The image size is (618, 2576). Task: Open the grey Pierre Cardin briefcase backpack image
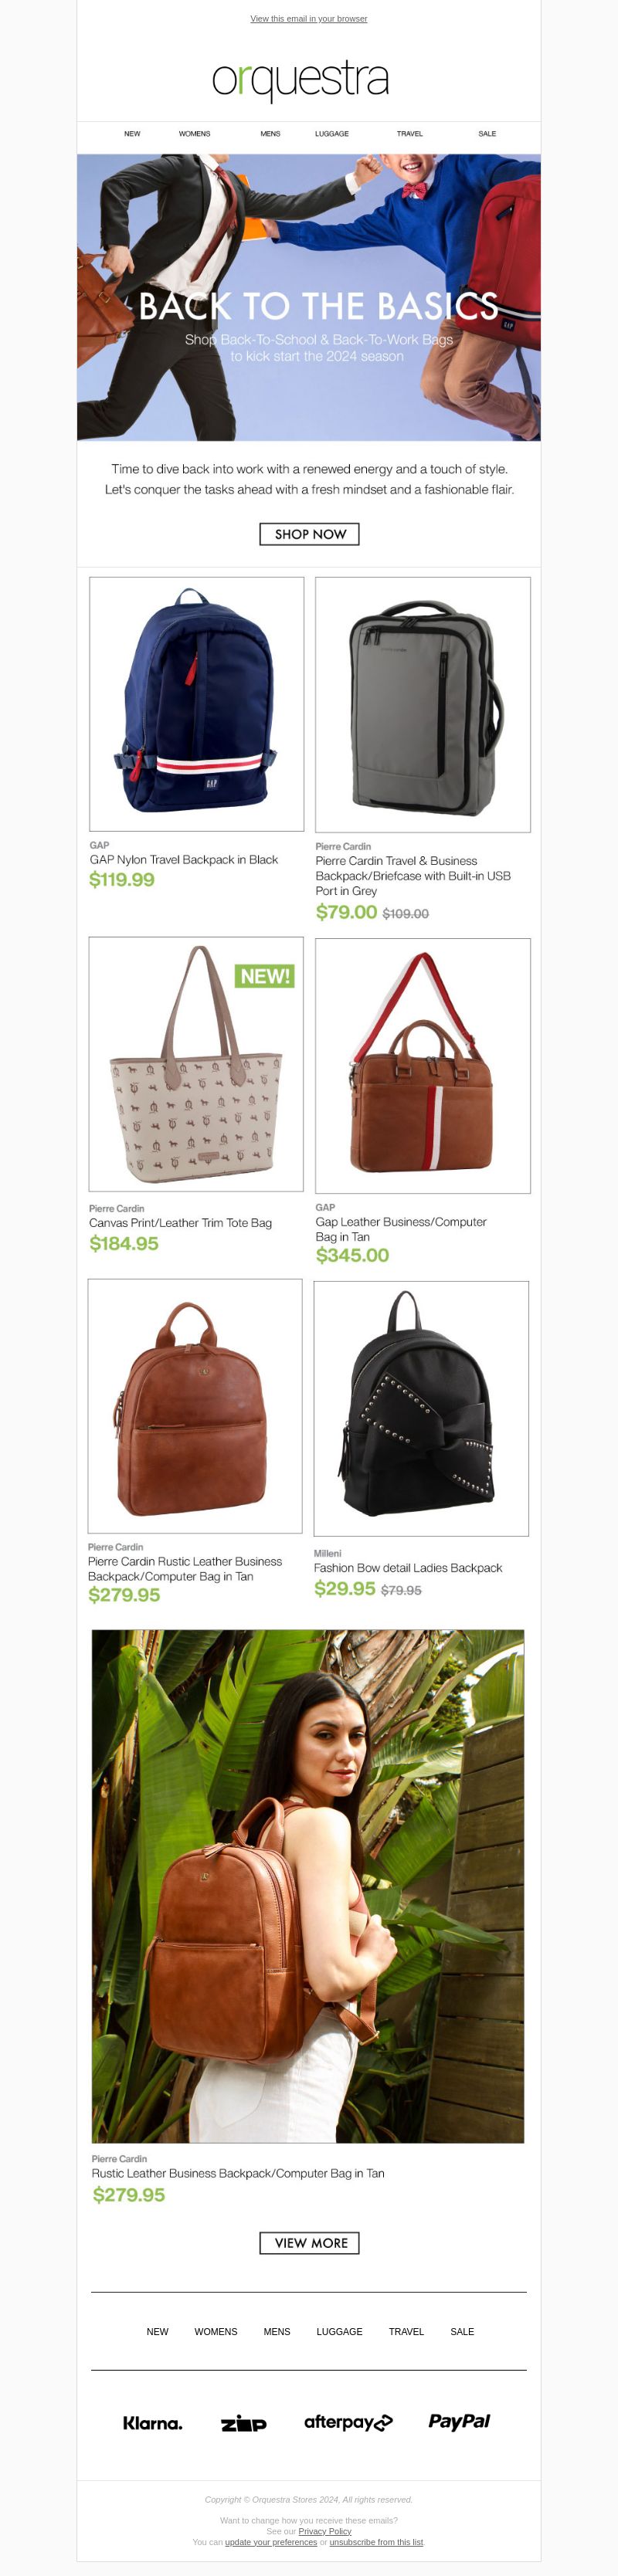point(423,705)
